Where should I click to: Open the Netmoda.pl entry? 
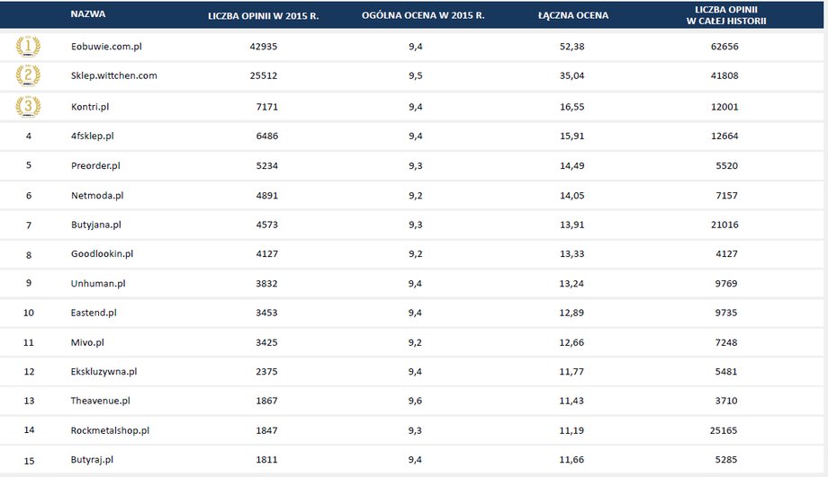(97, 196)
